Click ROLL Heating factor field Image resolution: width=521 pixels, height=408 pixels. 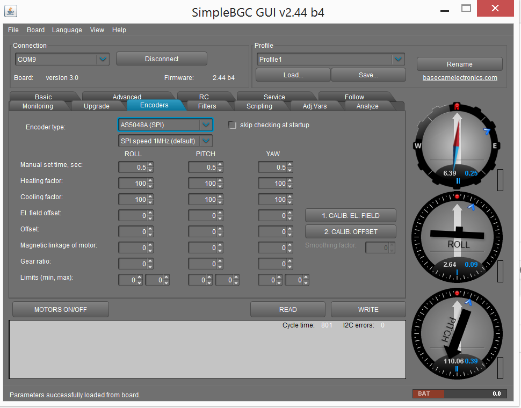click(x=133, y=183)
